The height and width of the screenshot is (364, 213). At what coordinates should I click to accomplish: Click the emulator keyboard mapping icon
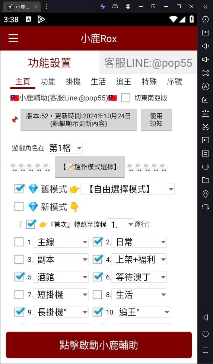click(x=205, y=32)
